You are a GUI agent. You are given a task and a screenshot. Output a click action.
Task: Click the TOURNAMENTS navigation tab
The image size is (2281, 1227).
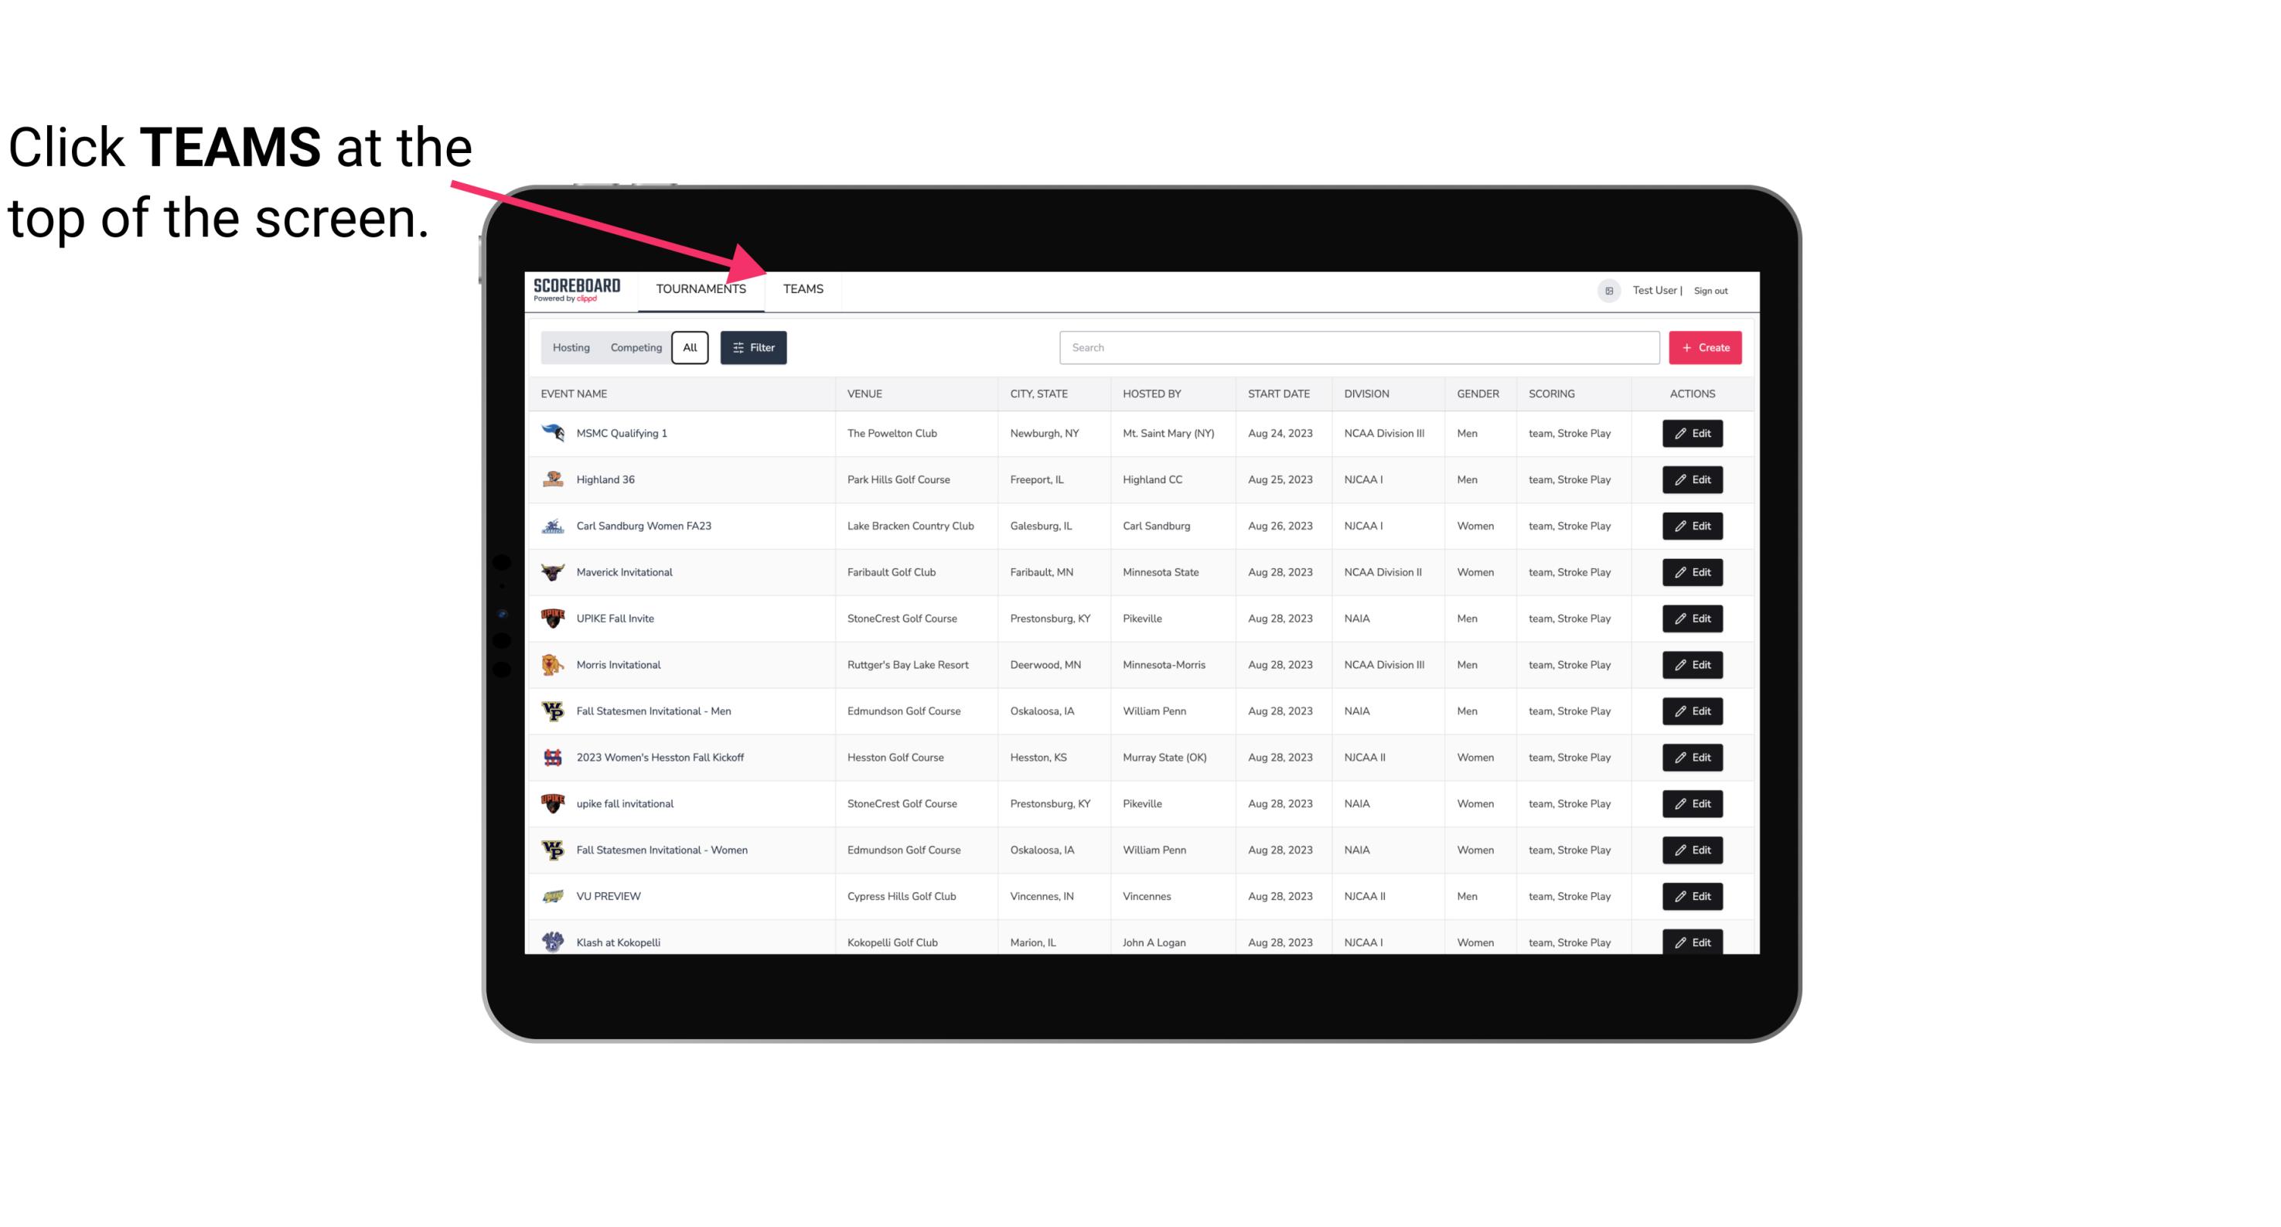click(x=701, y=290)
